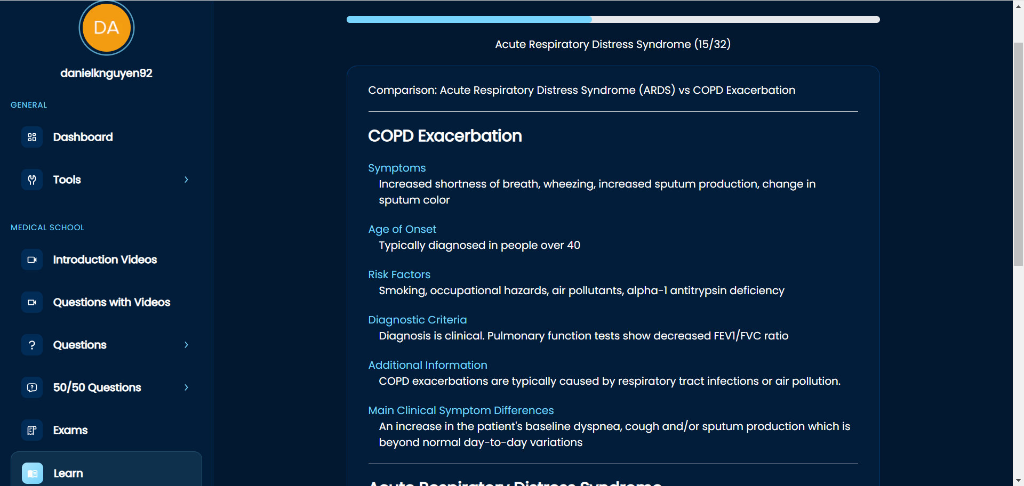Open the 50/50 Questions label
Image resolution: width=1024 pixels, height=486 pixels.
[97, 387]
